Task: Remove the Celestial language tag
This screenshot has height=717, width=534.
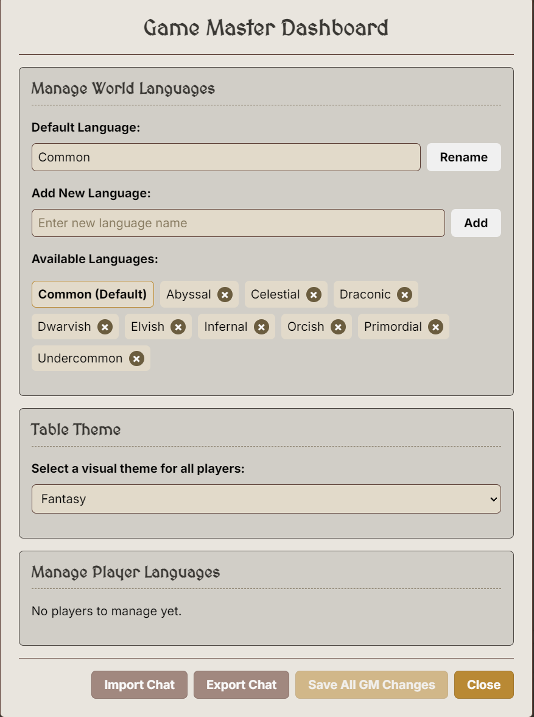Action: (x=314, y=295)
